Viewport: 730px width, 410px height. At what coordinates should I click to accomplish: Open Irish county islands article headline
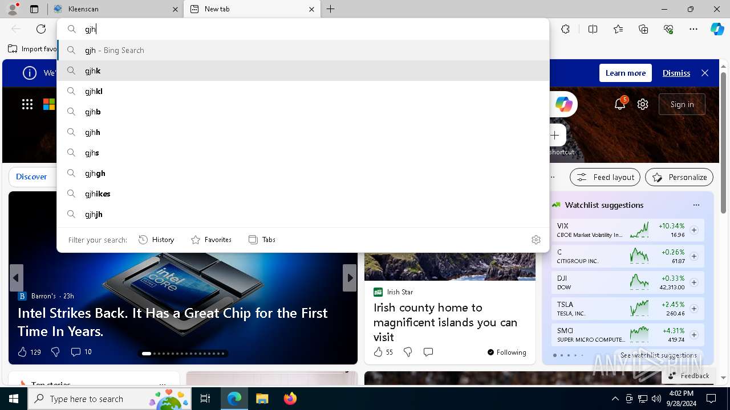(x=445, y=322)
